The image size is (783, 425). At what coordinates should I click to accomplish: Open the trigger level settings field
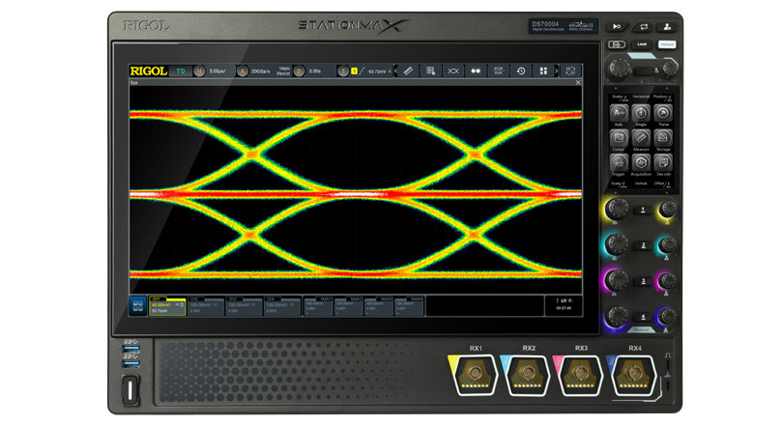point(372,71)
